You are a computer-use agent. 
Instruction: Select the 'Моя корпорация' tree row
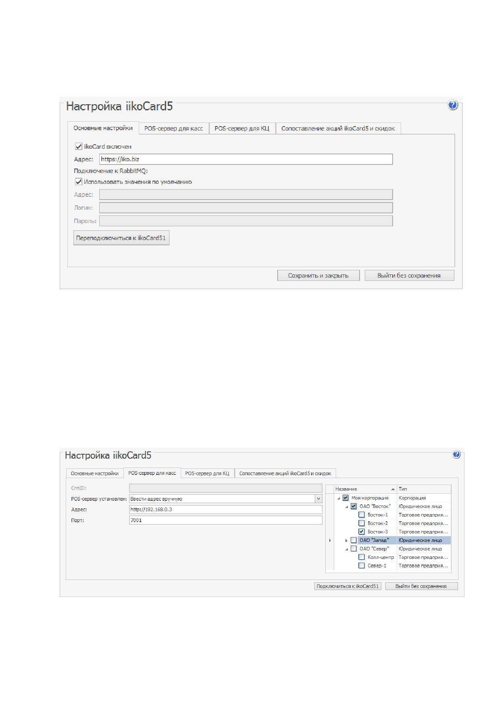pos(392,498)
